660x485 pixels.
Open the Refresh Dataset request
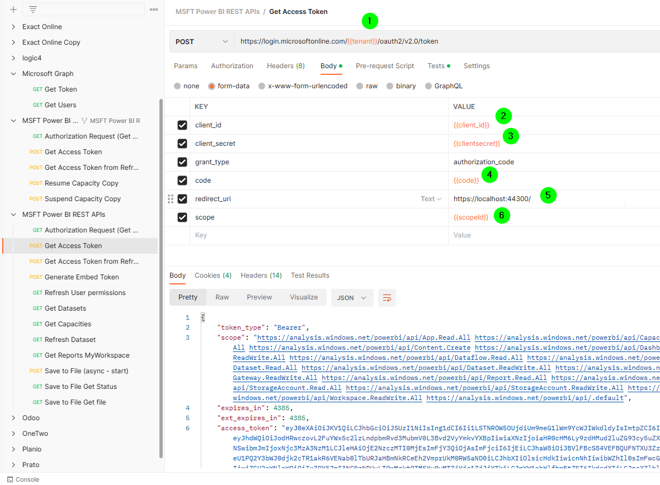click(70, 340)
